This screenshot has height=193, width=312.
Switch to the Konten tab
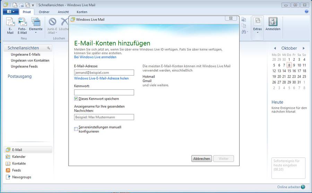coord(82,12)
